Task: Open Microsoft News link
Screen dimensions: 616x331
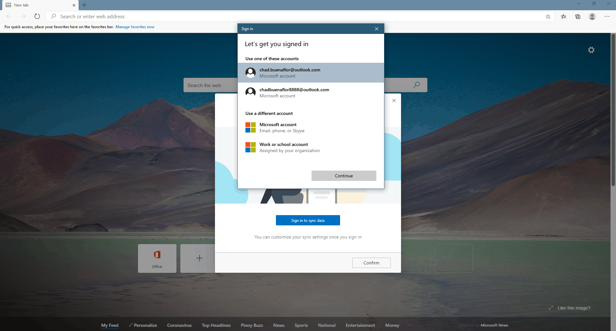Action: pos(494,325)
